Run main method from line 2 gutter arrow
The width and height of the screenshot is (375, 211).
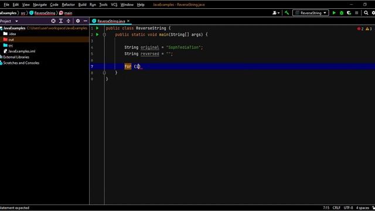pyautogui.click(x=97, y=35)
